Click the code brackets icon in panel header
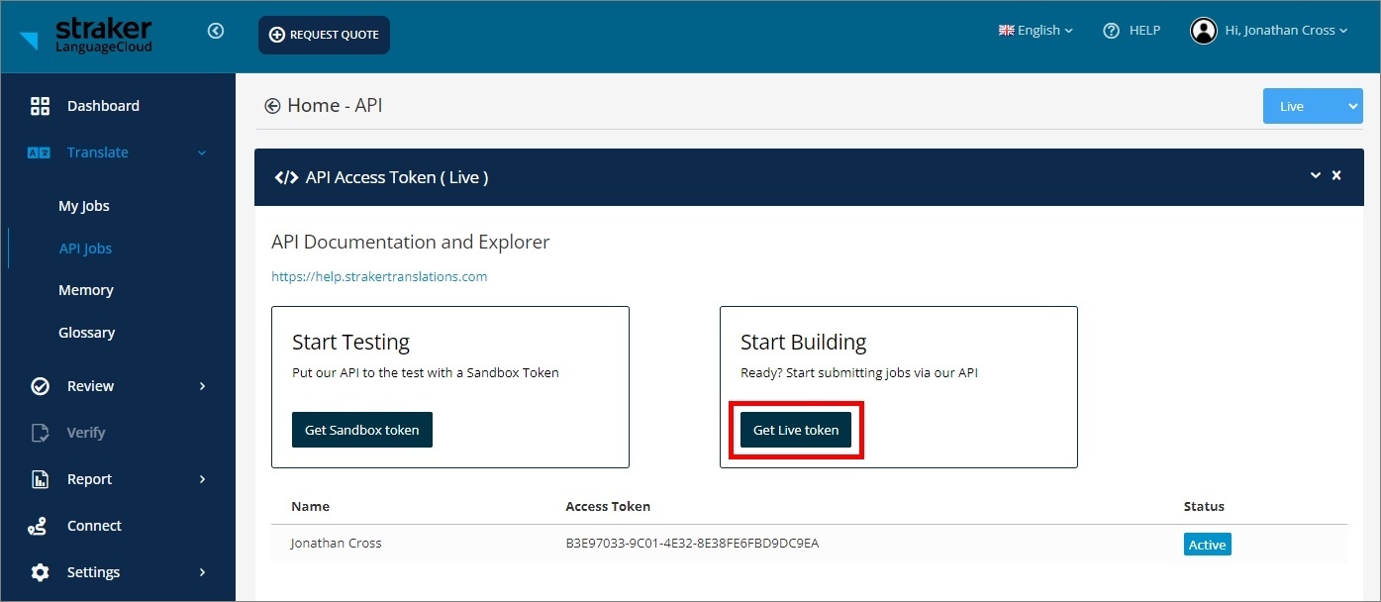Viewport: 1381px width, 602px height. click(x=286, y=177)
